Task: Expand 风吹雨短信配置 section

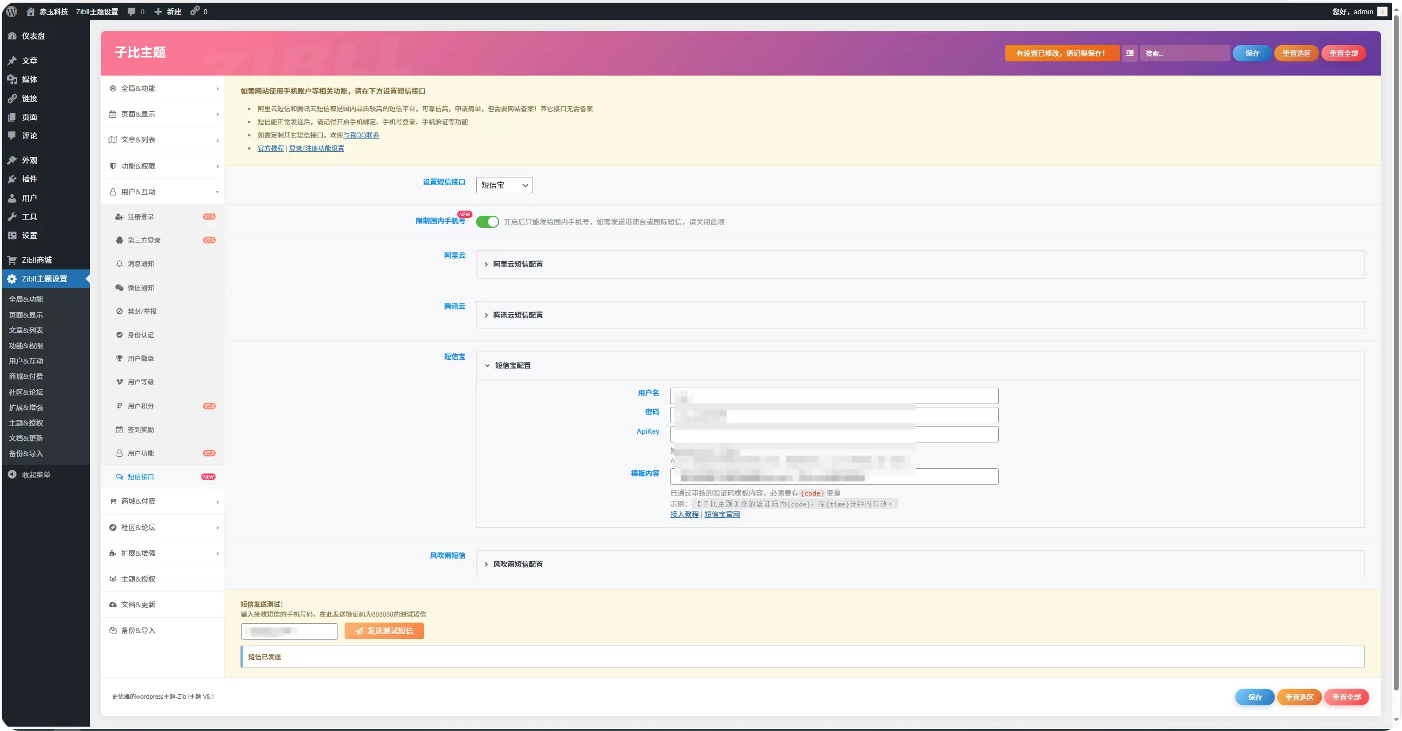Action: click(x=920, y=565)
